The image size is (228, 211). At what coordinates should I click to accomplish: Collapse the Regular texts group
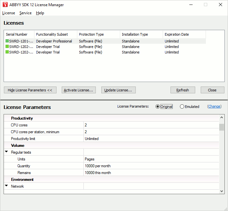tap(6, 152)
